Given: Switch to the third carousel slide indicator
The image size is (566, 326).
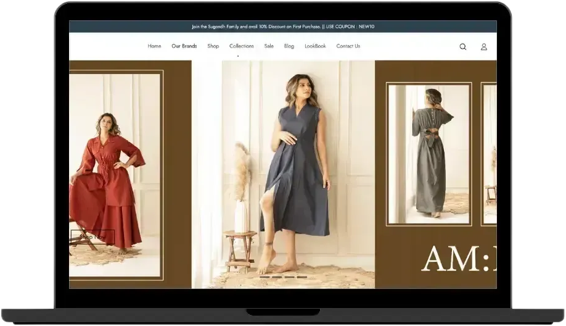Looking at the screenshot, I should pyautogui.click(x=289, y=277).
